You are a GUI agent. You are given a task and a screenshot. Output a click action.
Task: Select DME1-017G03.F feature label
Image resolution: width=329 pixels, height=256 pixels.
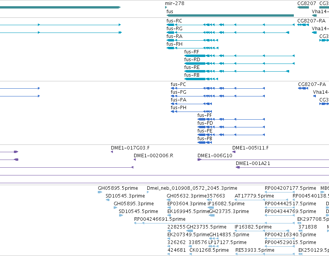[130, 148]
